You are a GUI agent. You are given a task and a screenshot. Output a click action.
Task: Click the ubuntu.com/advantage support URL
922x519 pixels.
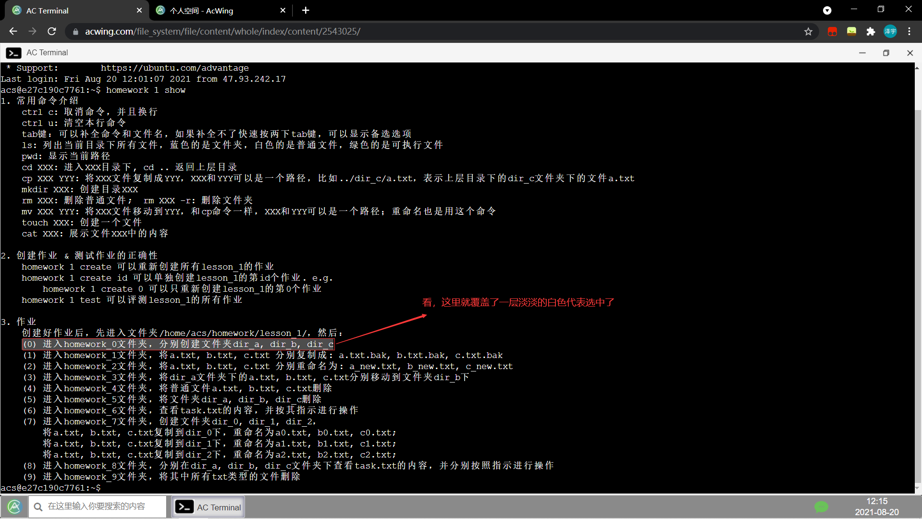tap(175, 68)
